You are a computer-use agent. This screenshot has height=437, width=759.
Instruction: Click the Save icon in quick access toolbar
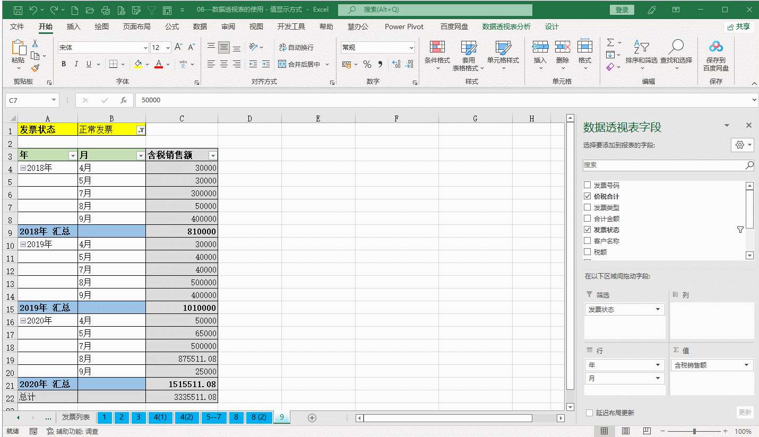pos(18,10)
